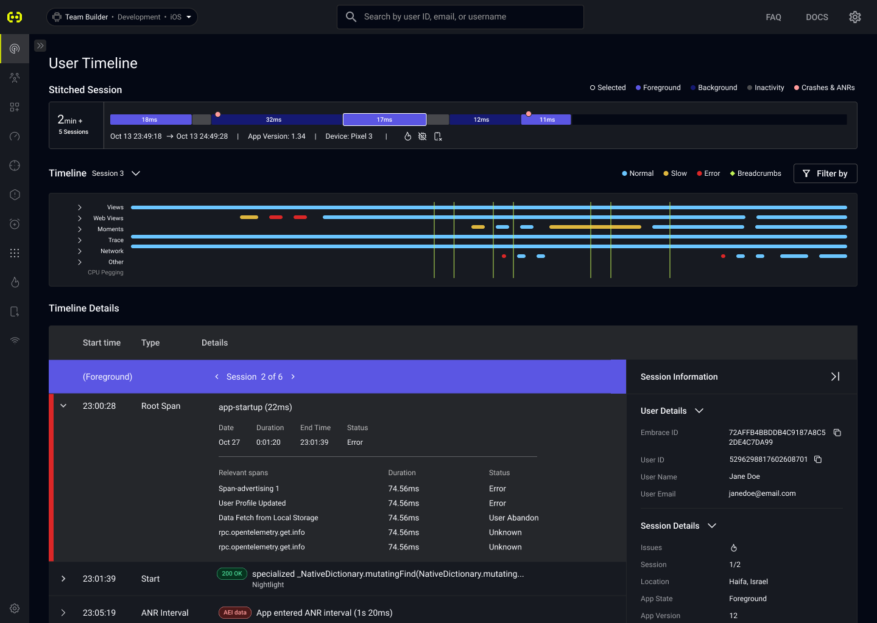This screenshot has height=623, width=877.
Task: Expand the Network timeline row
Action: [x=80, y=251]
